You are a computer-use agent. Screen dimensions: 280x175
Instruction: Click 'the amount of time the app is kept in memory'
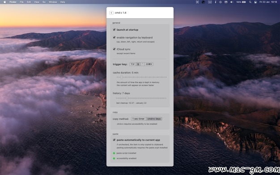pyautogui.click(x=138, y=82)
